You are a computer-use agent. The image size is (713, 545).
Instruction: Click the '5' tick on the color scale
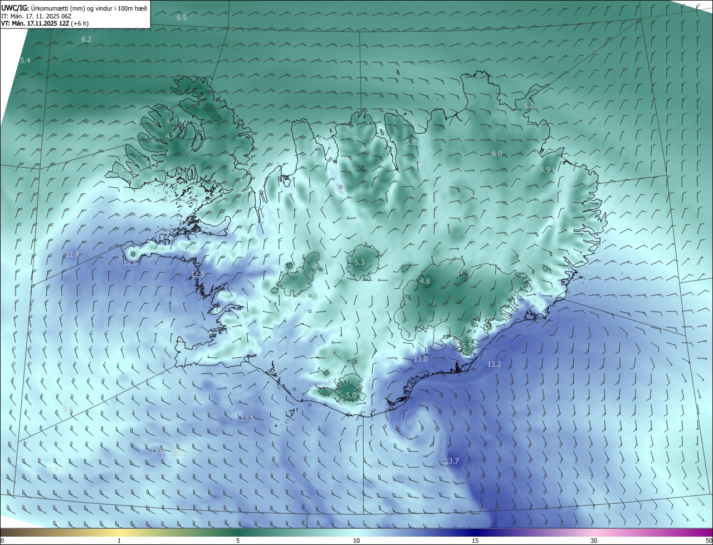click(238, 541)
